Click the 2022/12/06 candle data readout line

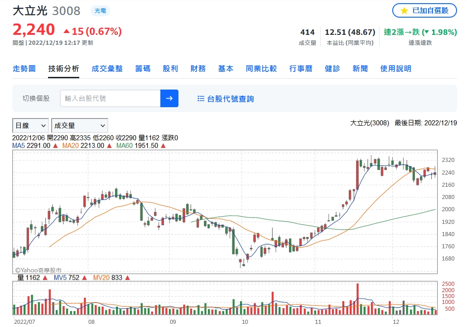click(95, 138)
